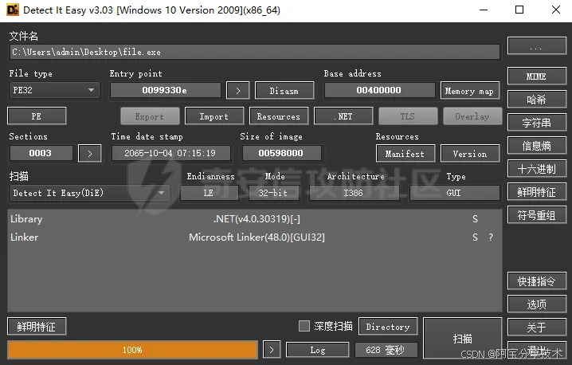Click the arrow button beside the progress bar
Image resolution: width=572 pixels, height=365 pixels.
coord(272,350)
